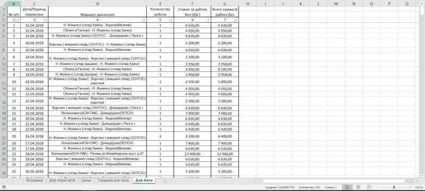Open the filter dropdown in column D
Screen dimensions: 425x191
[144, 20]
